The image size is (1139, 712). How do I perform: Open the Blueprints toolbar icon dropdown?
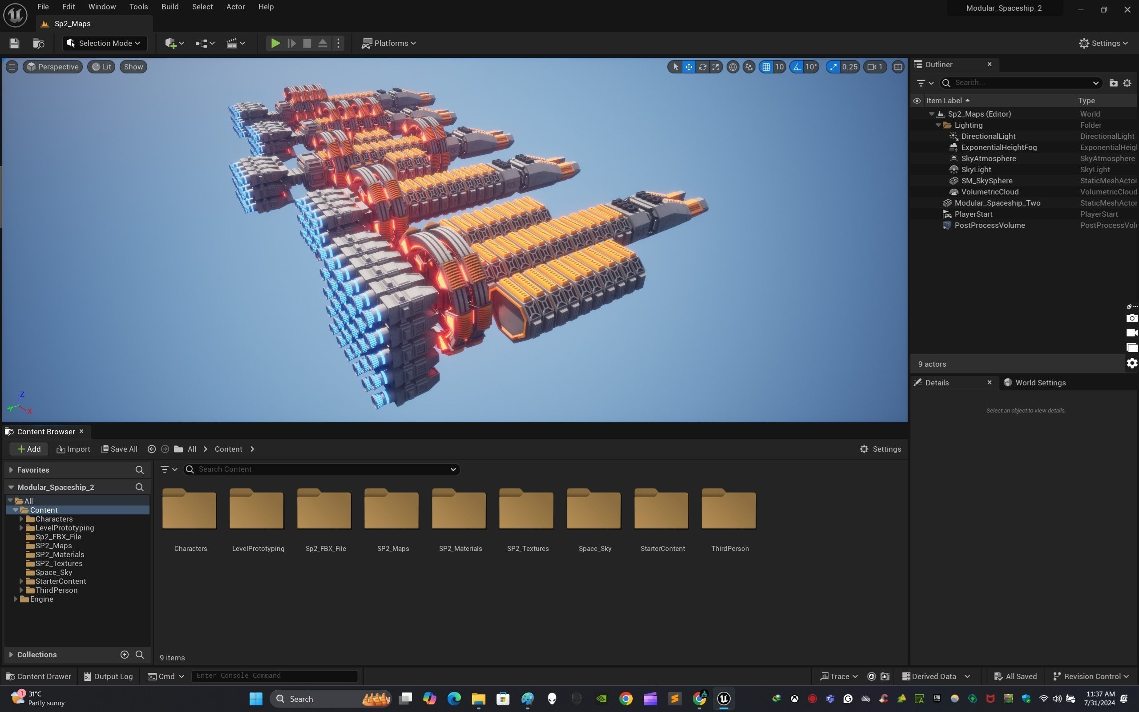(x=205, y=43)
